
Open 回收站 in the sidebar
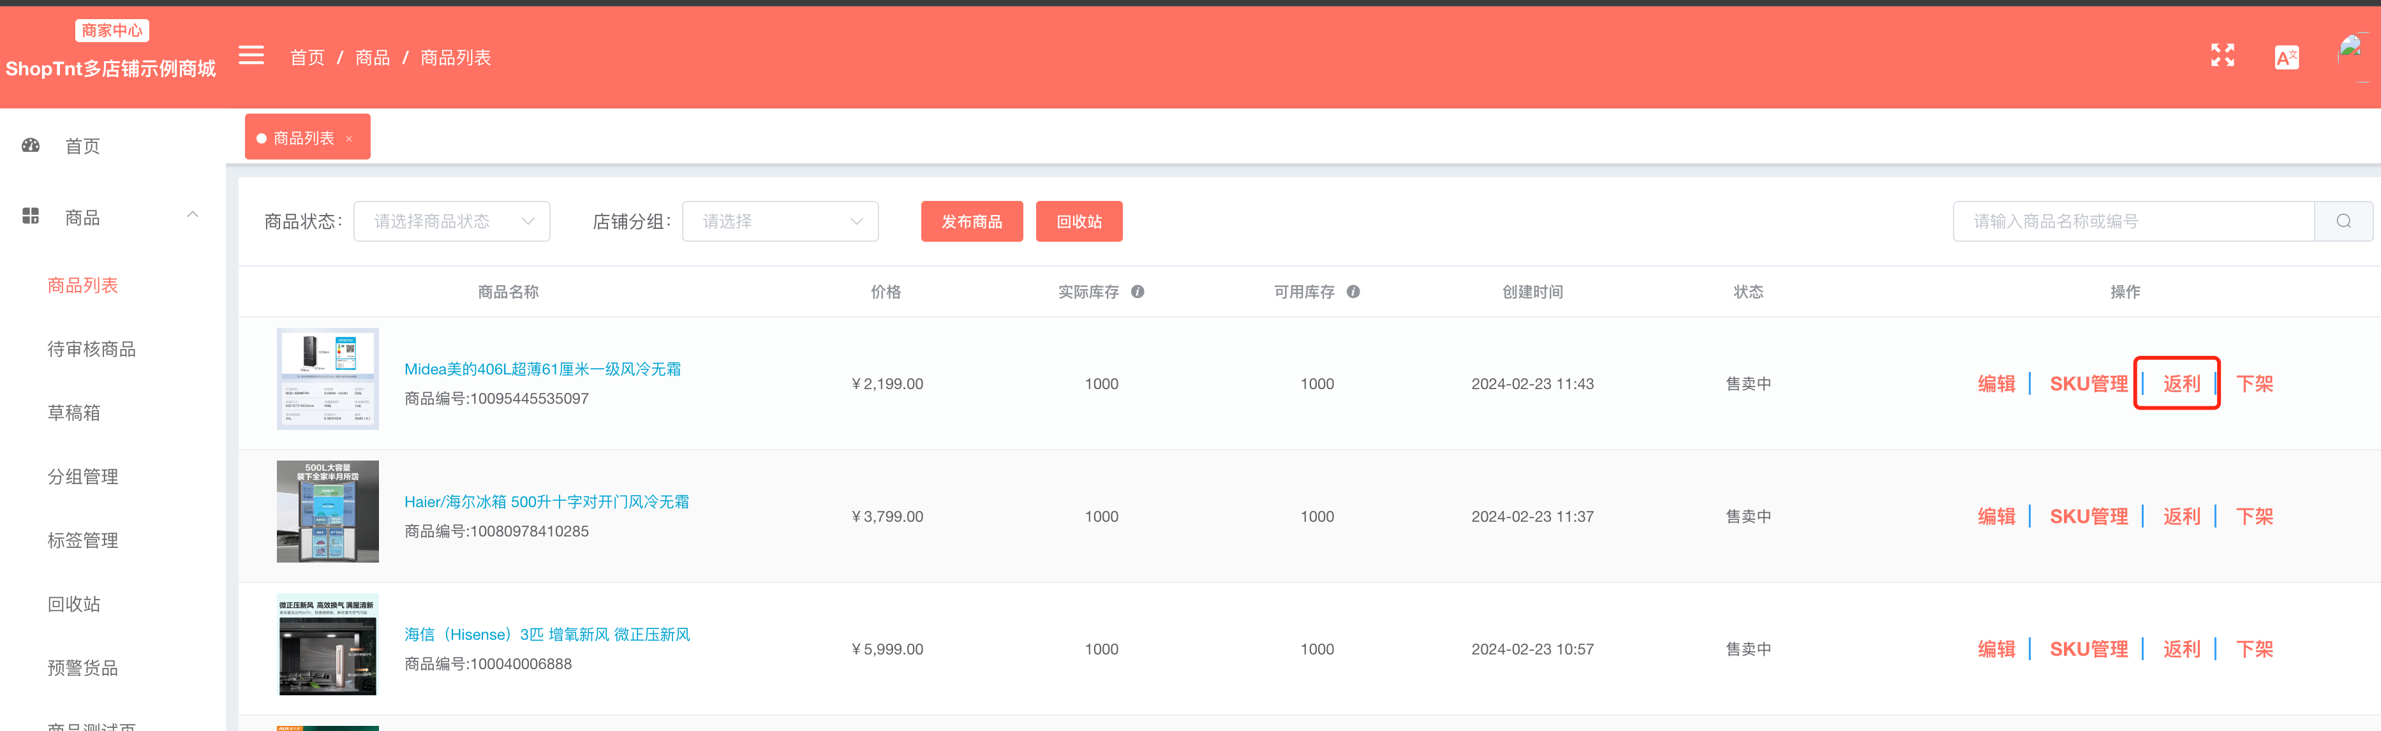coord(74,605)
